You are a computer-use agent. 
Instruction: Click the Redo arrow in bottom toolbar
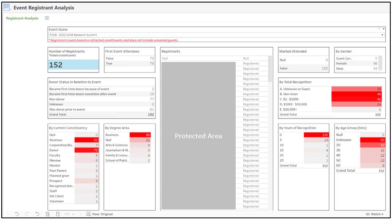pos(27,214)
